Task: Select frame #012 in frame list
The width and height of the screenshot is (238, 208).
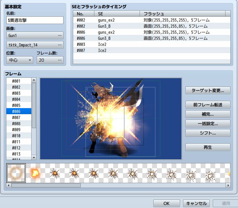Action: (x=19, y=148)
